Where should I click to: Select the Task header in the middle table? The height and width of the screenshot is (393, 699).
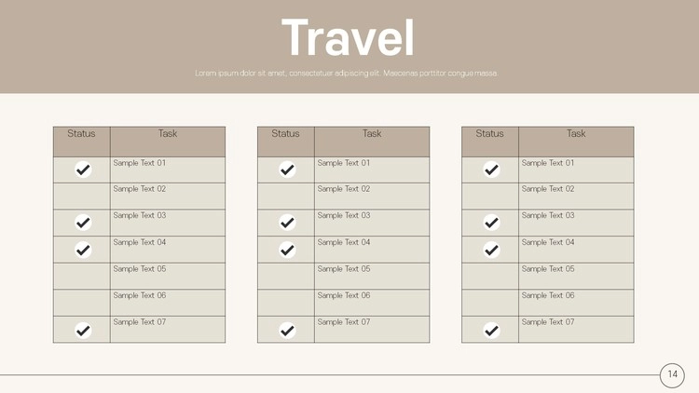tap(372, 134)
